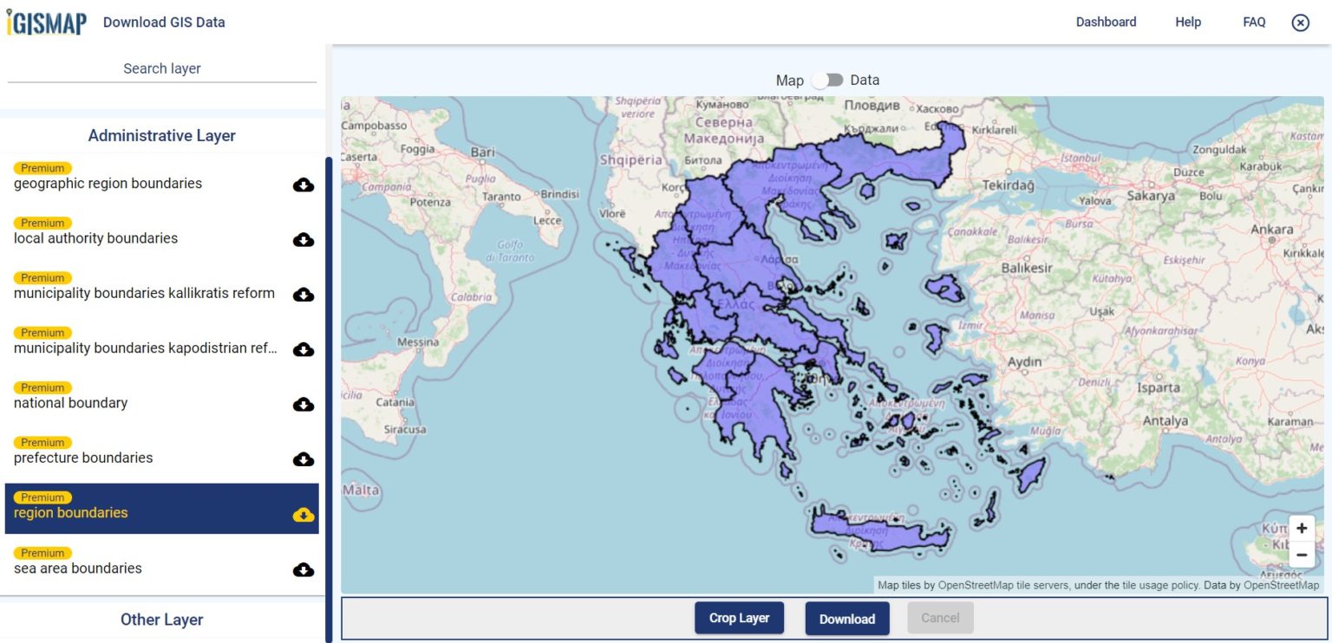Open the FAQ page
Viewport: 1332px width, 643px height.
click(x=1254, y=22)
